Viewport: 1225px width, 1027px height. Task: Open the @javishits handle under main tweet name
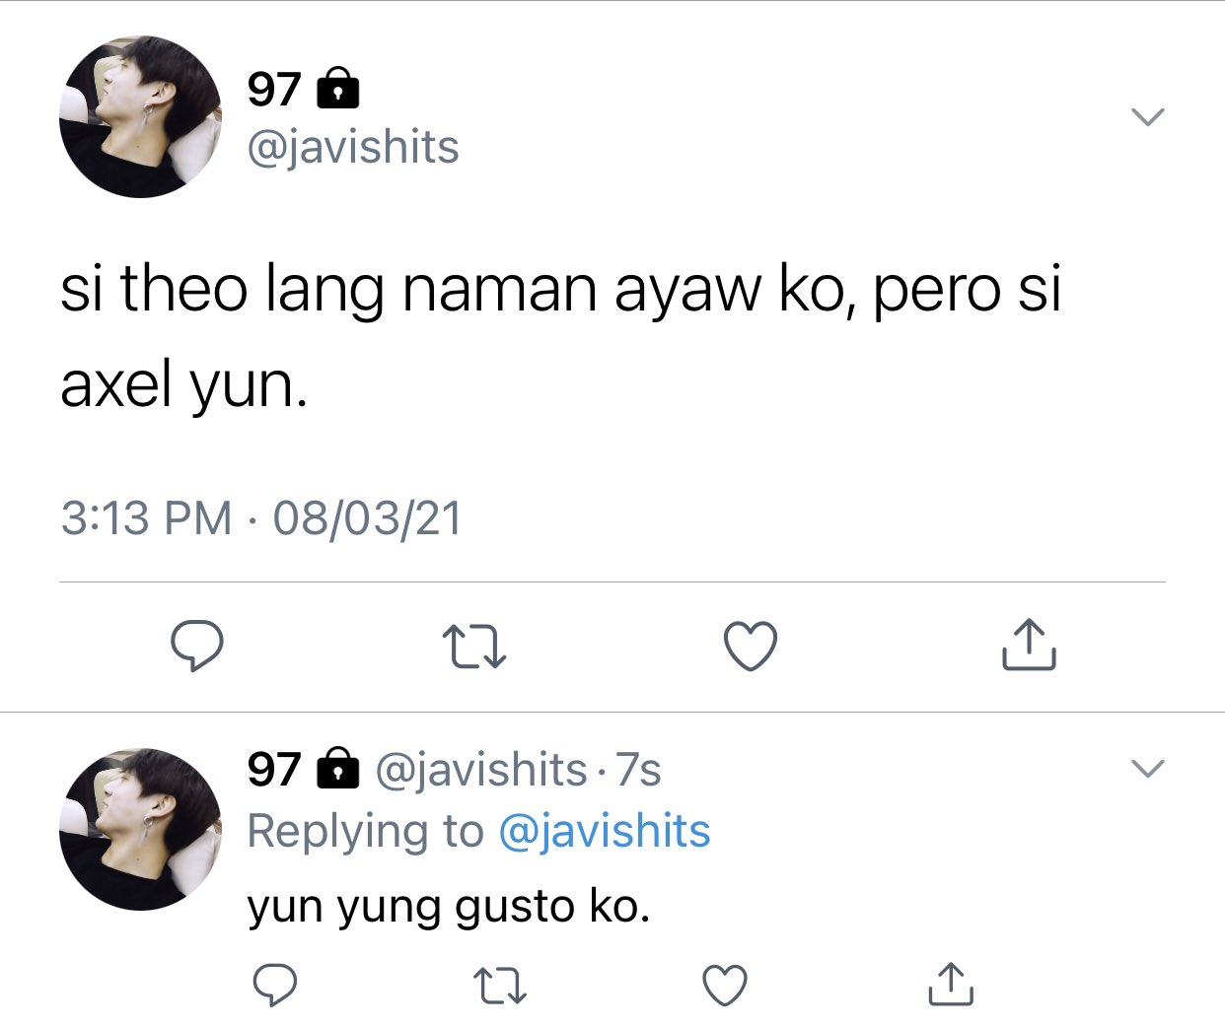tap(353, 148)
